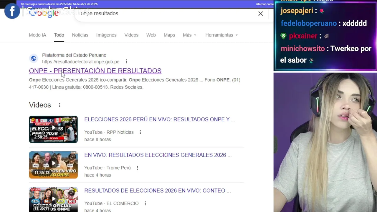Switch to the Web tab
This screenshot has height=212, width=377.
coord(151,35)
